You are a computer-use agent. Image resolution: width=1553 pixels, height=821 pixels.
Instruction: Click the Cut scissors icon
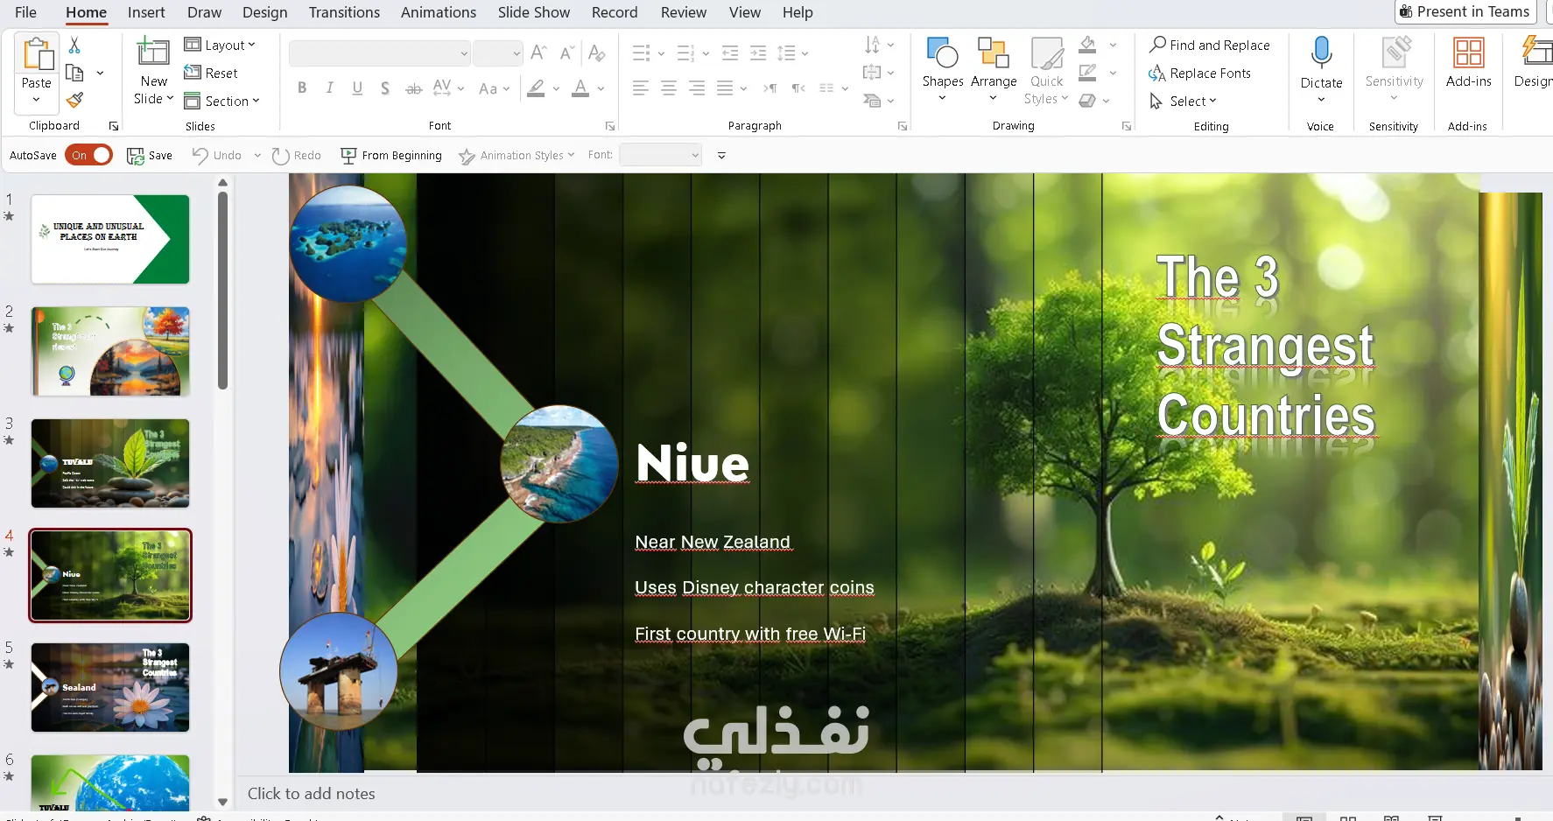[x=74, y=45]
